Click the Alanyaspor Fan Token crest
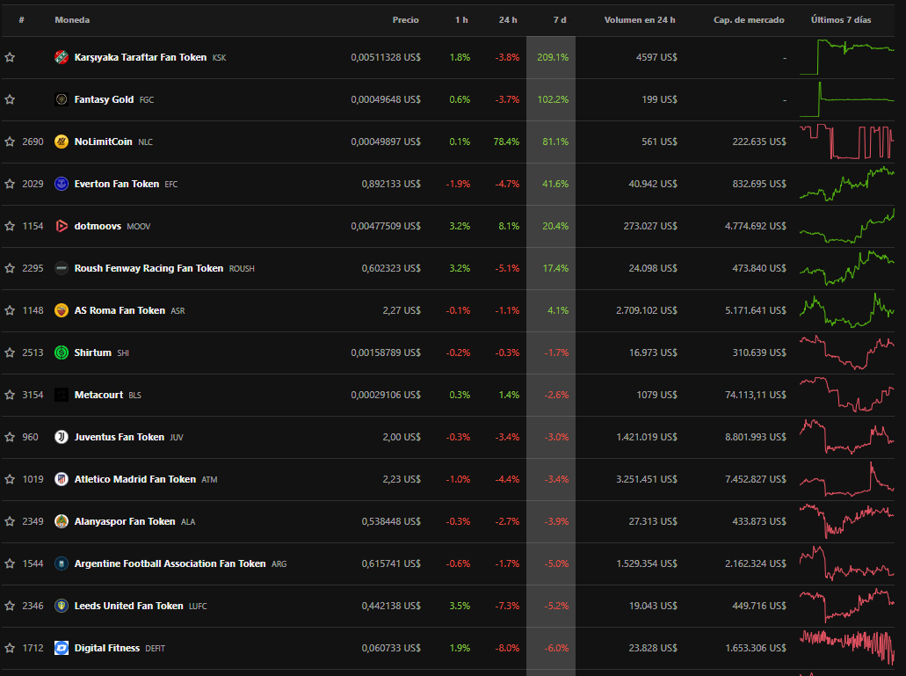The width and height of the screenshot is (906, 676). [x=62, y=521]
